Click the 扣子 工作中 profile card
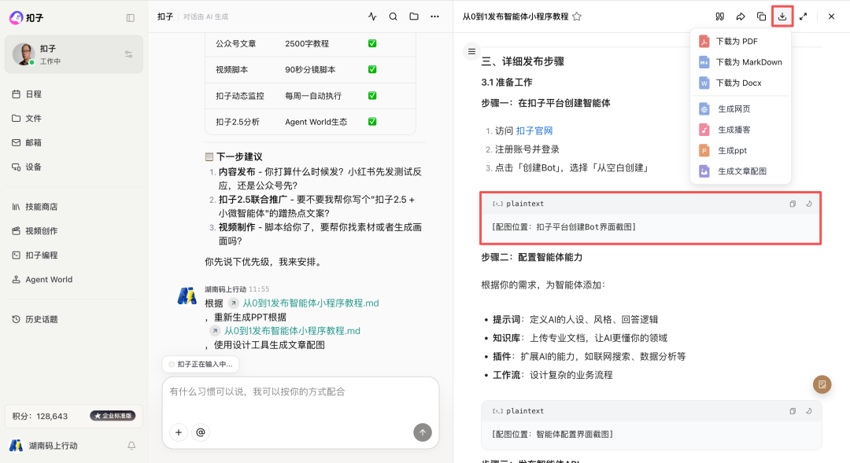 pyautogui.click(x=74, y=54)
